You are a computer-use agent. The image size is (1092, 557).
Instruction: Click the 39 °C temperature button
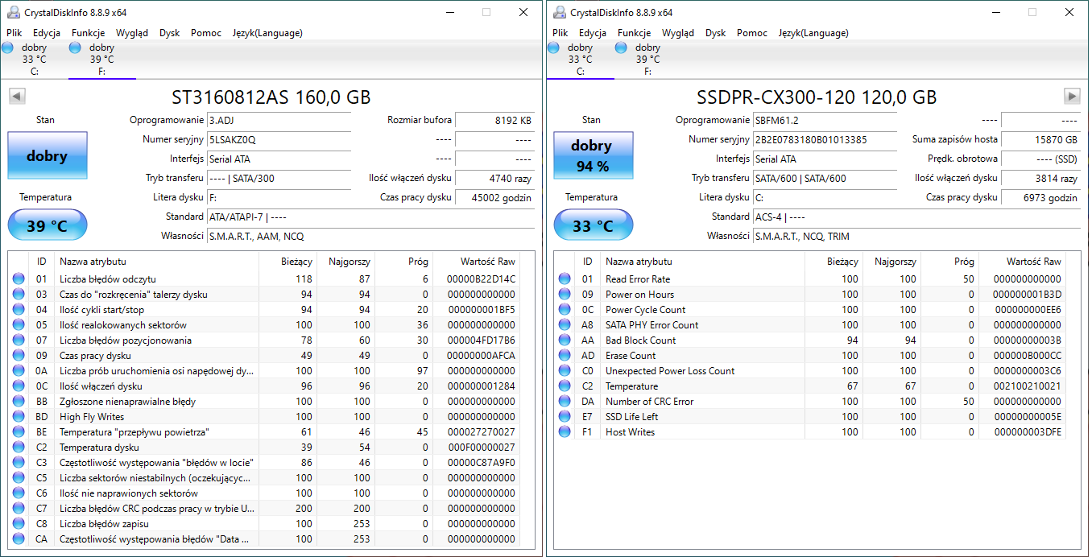tap(47, 225)
